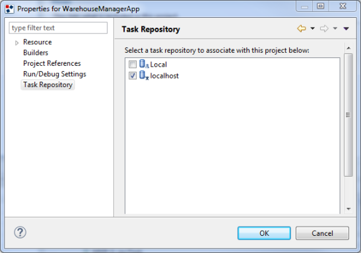The height and width of the screenshot is (253, 361).
Task: Open the help question mark icon
Action: [x=20, y=233]
